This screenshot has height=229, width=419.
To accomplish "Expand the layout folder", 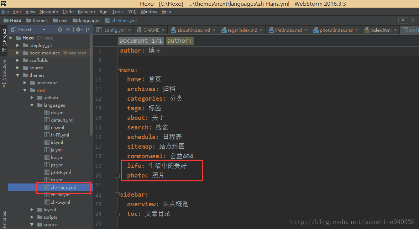I will [x=32, y=210].
